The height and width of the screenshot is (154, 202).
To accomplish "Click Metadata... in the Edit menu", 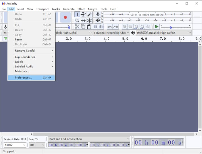I will (22, 71).
